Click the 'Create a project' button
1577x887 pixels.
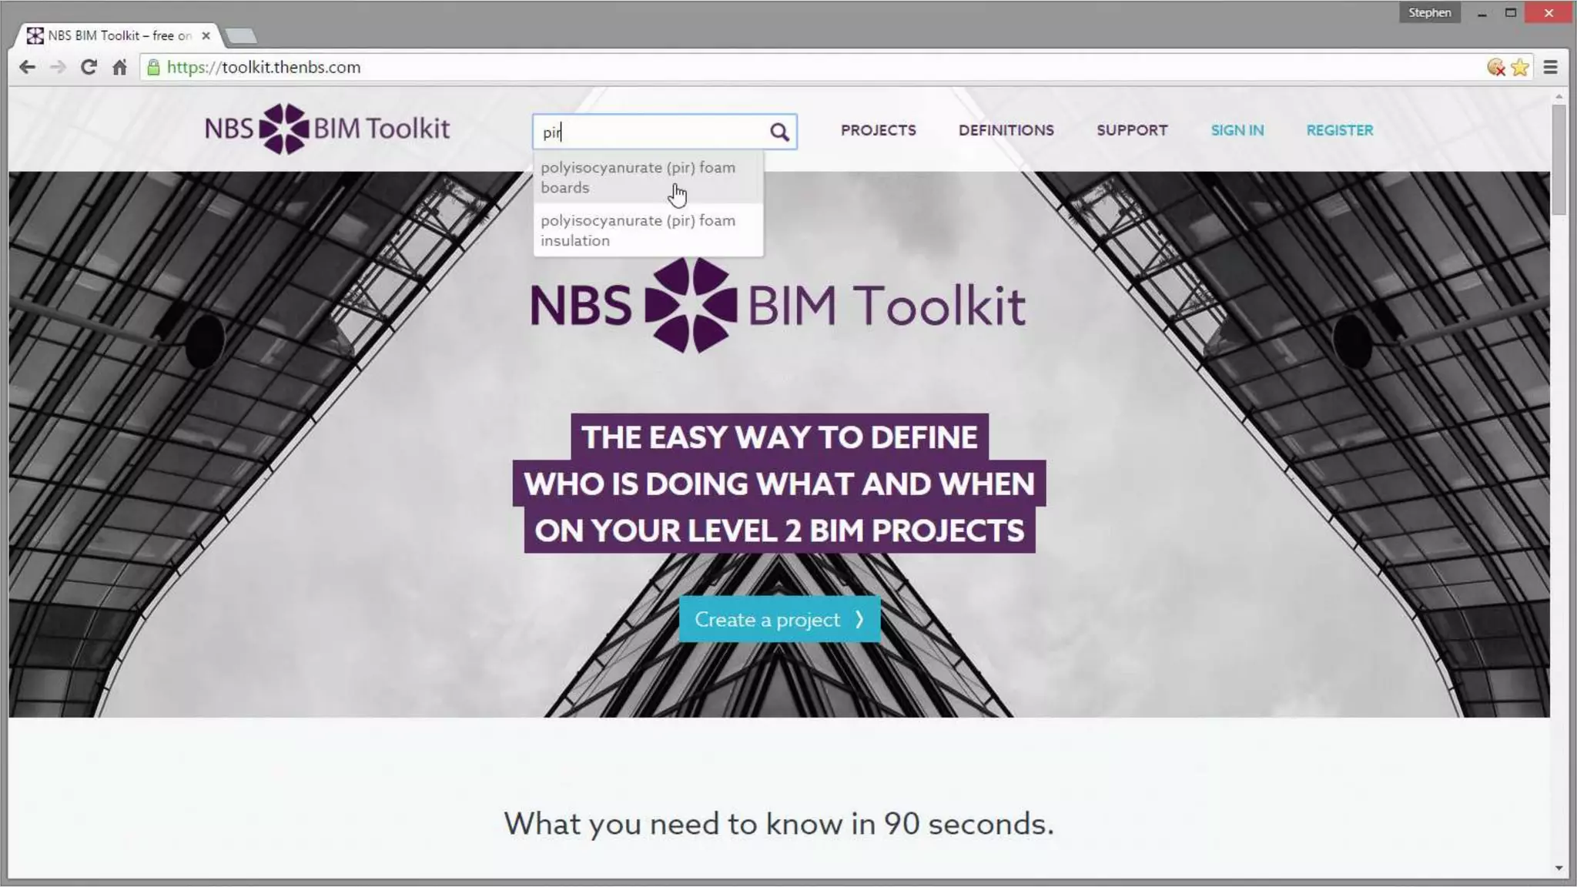(x=779, y=619)
